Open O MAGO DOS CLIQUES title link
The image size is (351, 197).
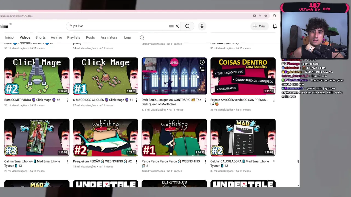coord(103,100)
